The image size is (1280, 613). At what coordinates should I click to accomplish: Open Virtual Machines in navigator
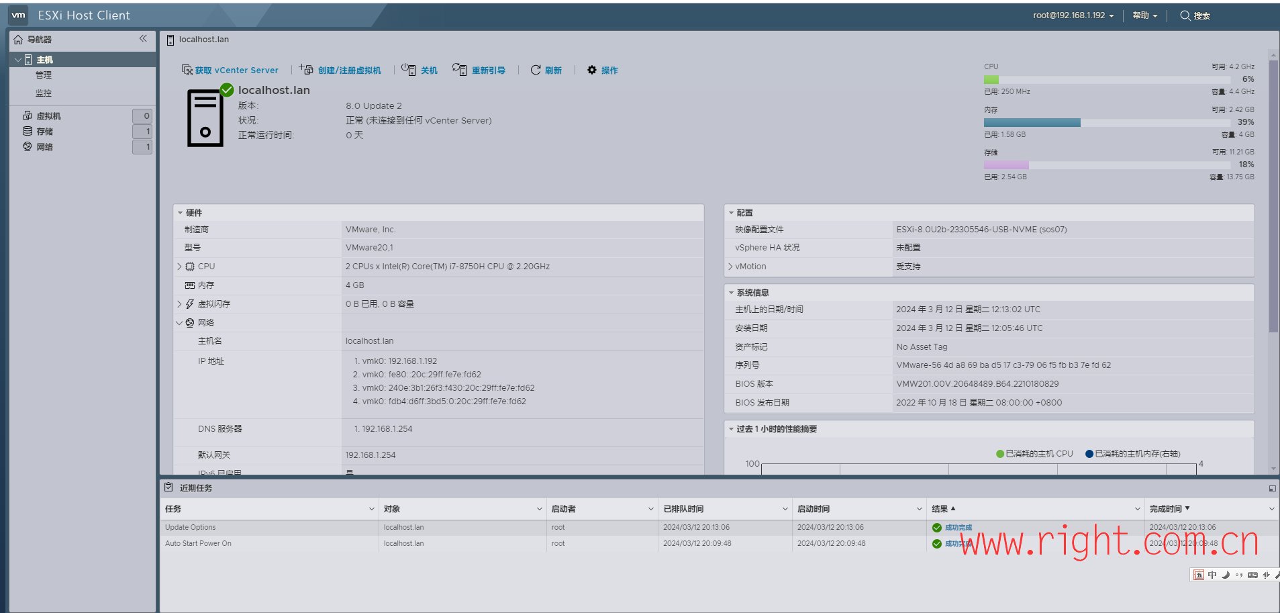[x=48, y=116]
